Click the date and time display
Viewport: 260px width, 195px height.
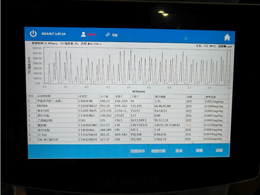coord(53,34)
